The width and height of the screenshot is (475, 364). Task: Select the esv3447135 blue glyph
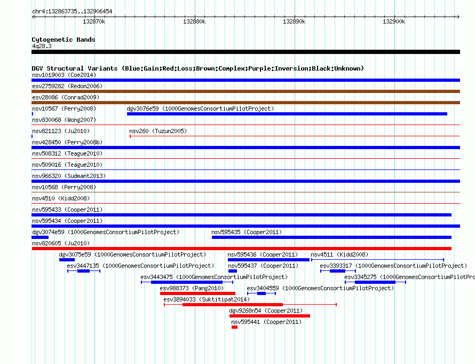[84, 271]
